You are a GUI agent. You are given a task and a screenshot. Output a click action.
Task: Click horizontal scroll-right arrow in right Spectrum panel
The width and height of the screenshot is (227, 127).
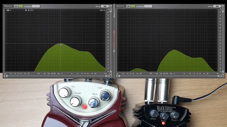[220, 76]
